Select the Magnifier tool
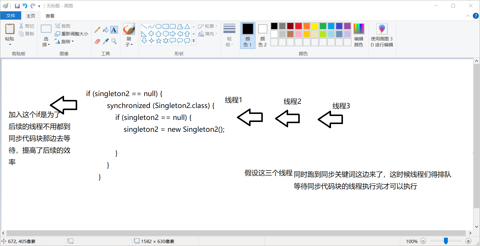Image resolution: width=480 pixels, height=246 pixels. click(114, 41)
